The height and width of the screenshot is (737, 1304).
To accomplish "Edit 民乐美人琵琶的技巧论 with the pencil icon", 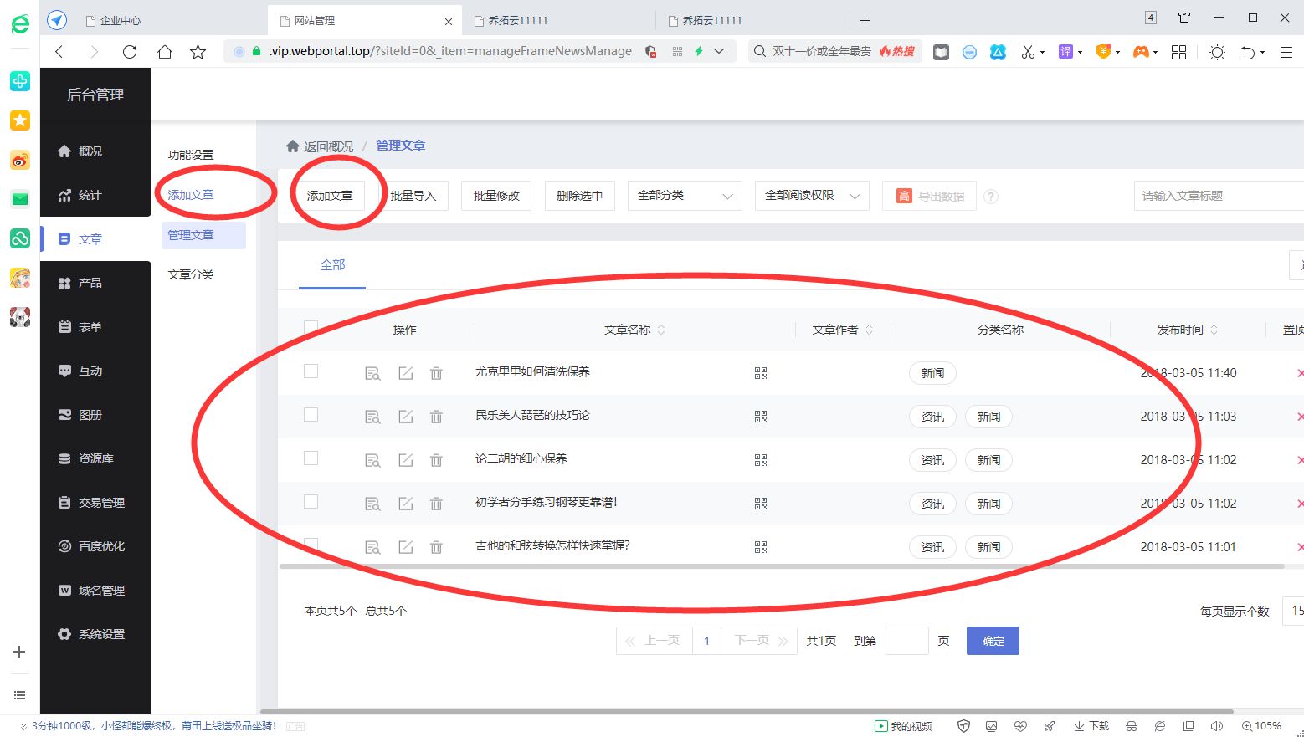I will click(405, 417).
